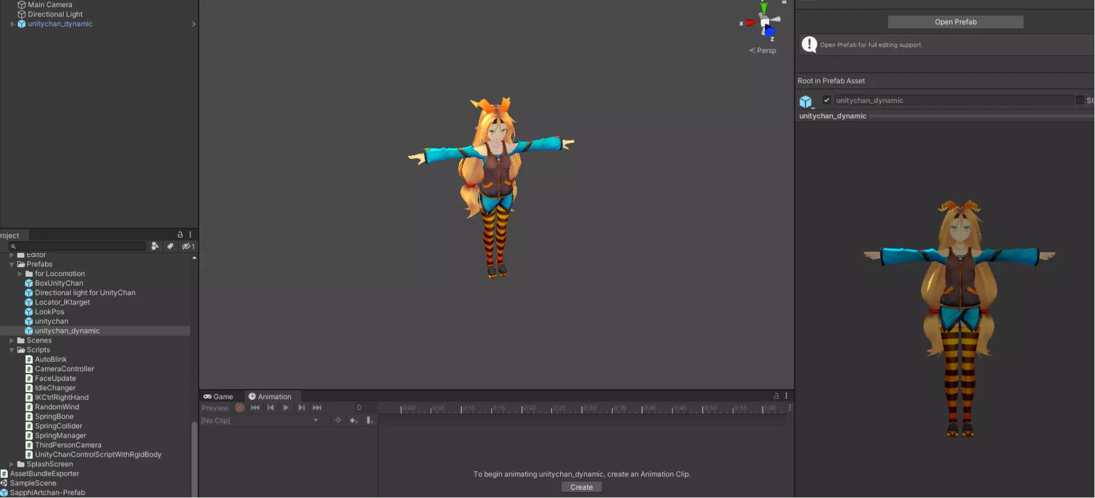Viewport: 1095px width, 498px height.
Task: Jump to the first animation keyframe
Action: pyautogui.click(x=255, y=408)
